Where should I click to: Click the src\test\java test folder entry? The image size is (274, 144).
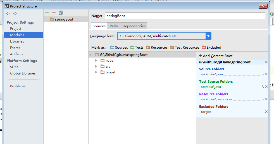pos(211,87)
